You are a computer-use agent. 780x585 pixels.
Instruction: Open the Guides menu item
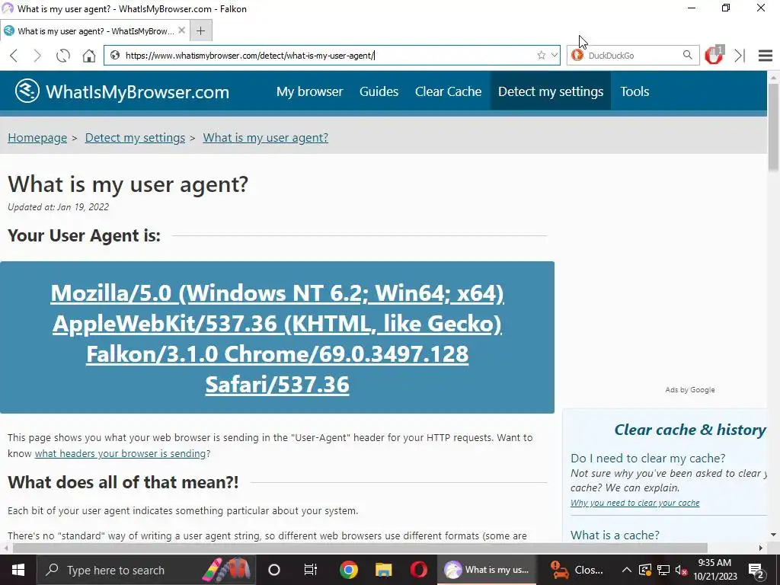(x=379, y=91)
